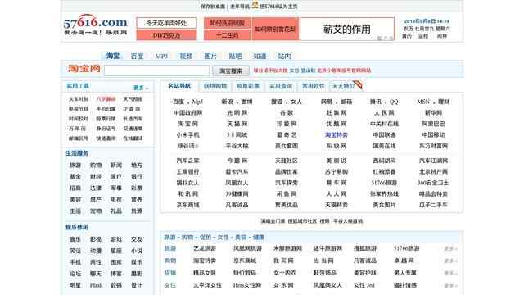This screenshot has width=524, height=295.
Task: Open the 人民网 link
Action: (384, 113)
